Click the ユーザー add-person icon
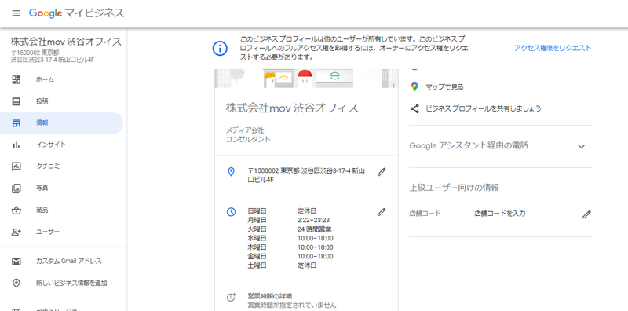 coord(16,232)
